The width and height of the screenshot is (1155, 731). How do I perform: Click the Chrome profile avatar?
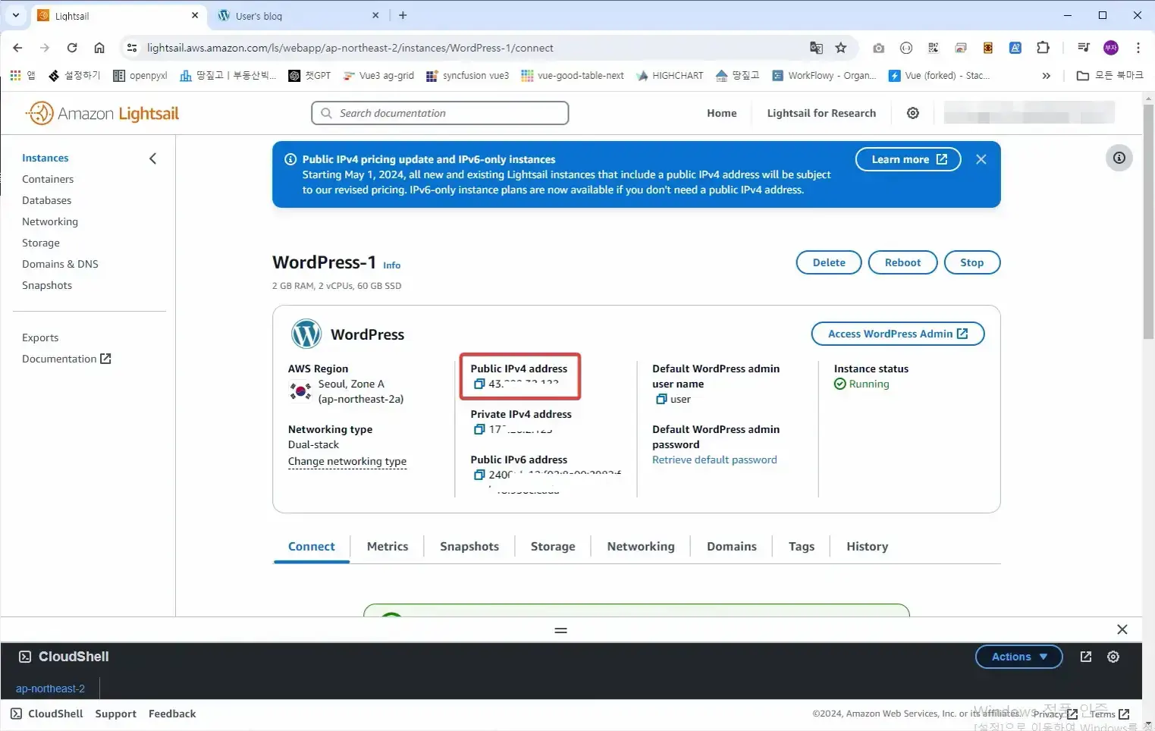[1111, 48]
